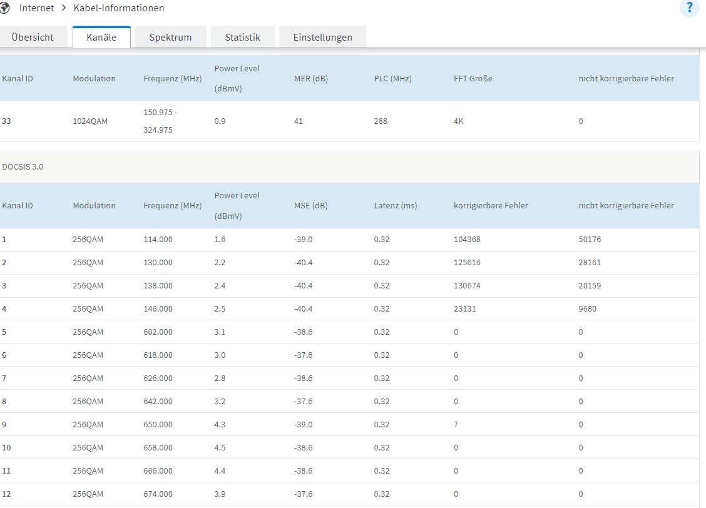Select power level 4.3 value
The width and height of the screenshot is (706, 508).
[x=220, y=425]
